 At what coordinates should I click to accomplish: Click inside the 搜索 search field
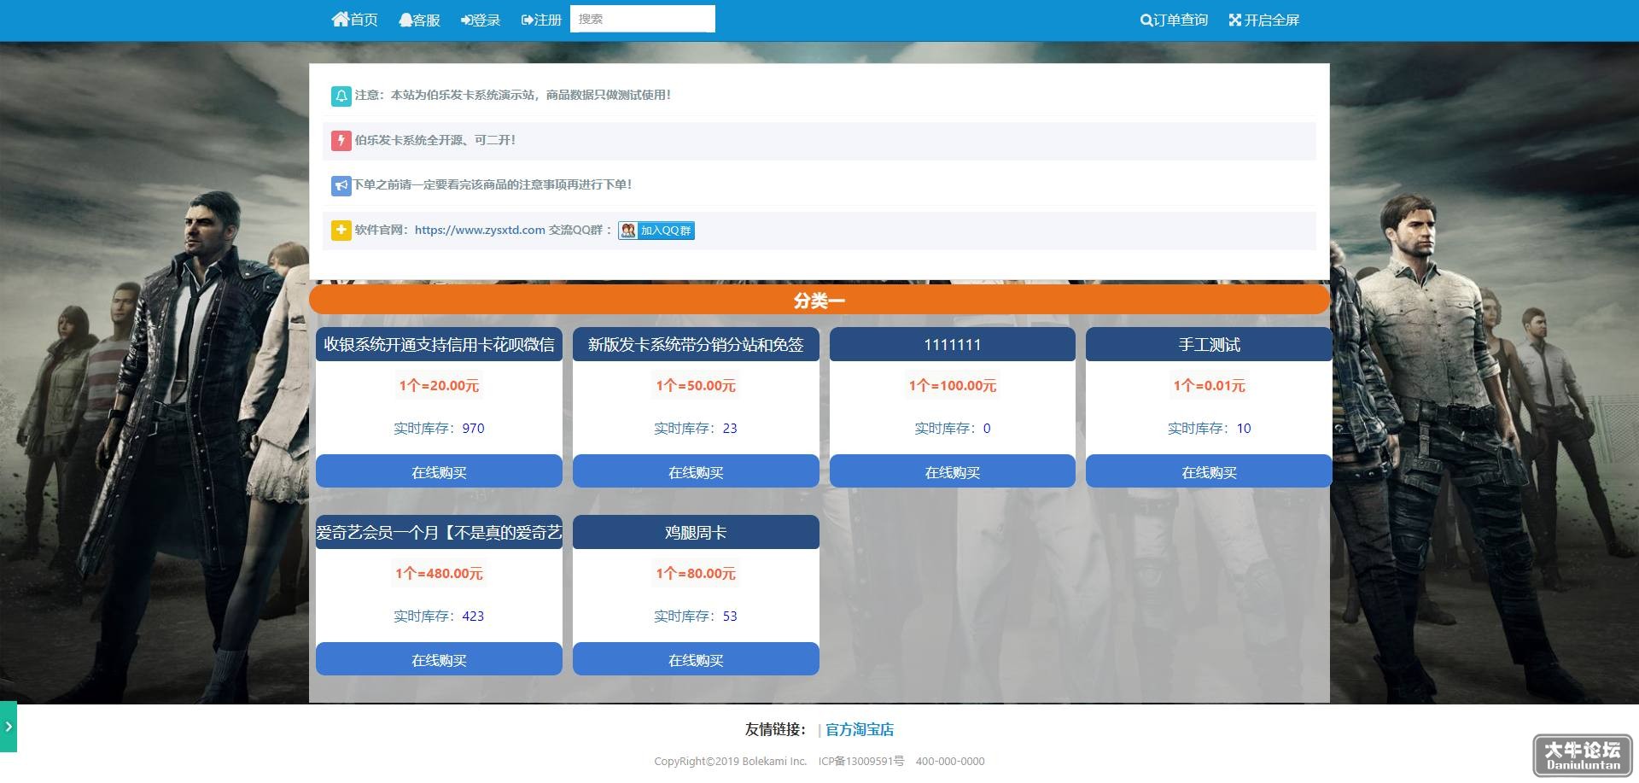(x=643, y=19)
